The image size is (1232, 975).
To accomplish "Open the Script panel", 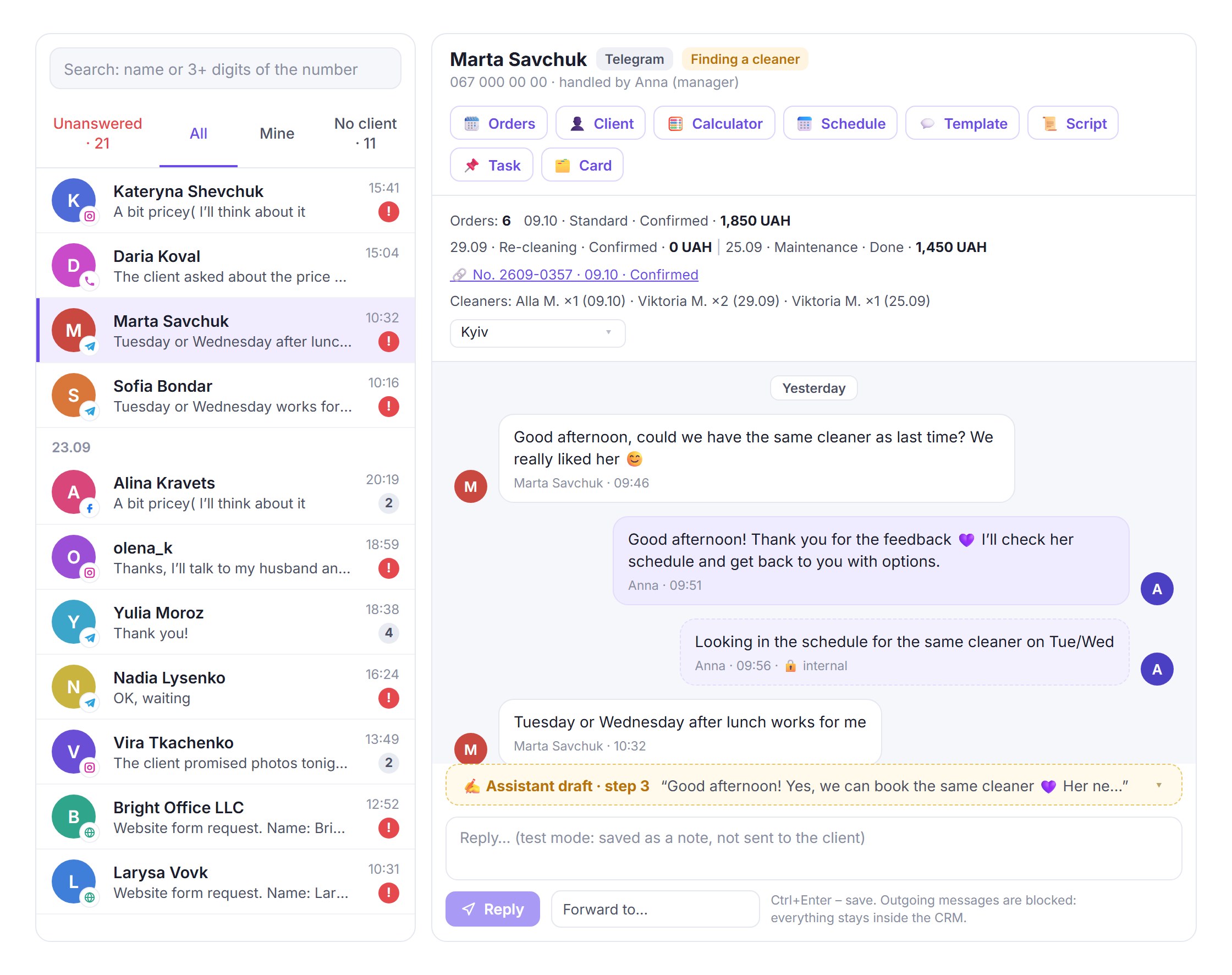I will 1073,123.
